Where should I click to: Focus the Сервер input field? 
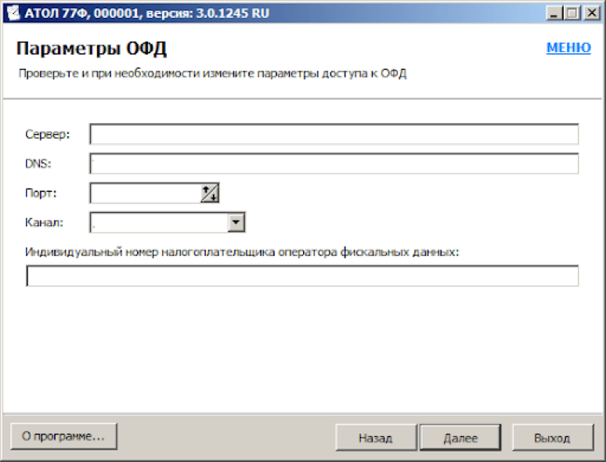pos(334,135)
